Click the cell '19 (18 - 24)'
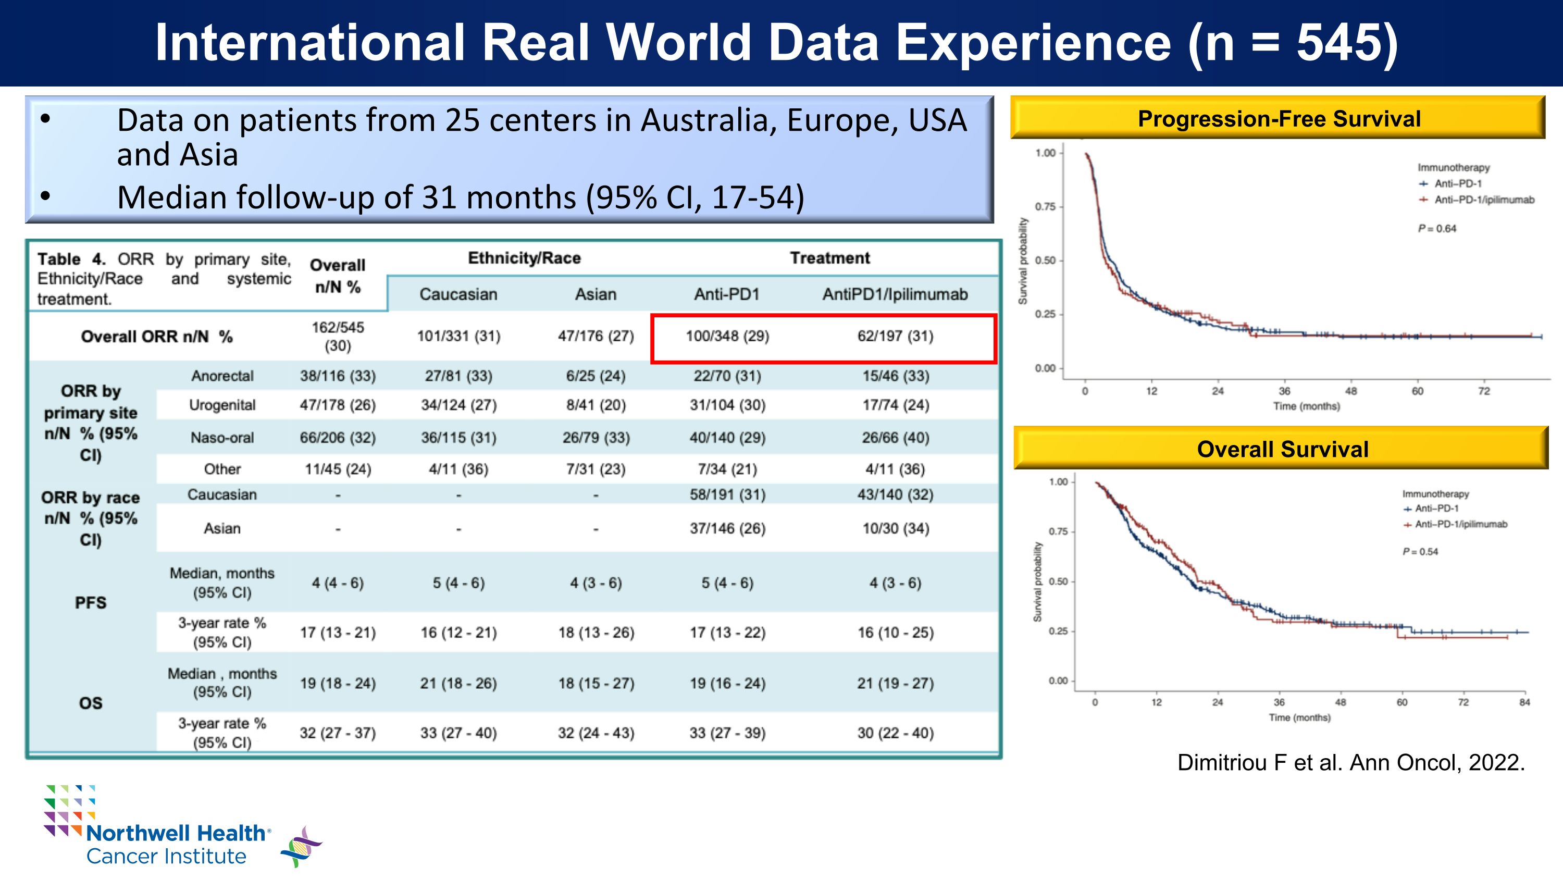Image resolution: width=1563 pixels, height=879 pixels. (x=338, y=684)
